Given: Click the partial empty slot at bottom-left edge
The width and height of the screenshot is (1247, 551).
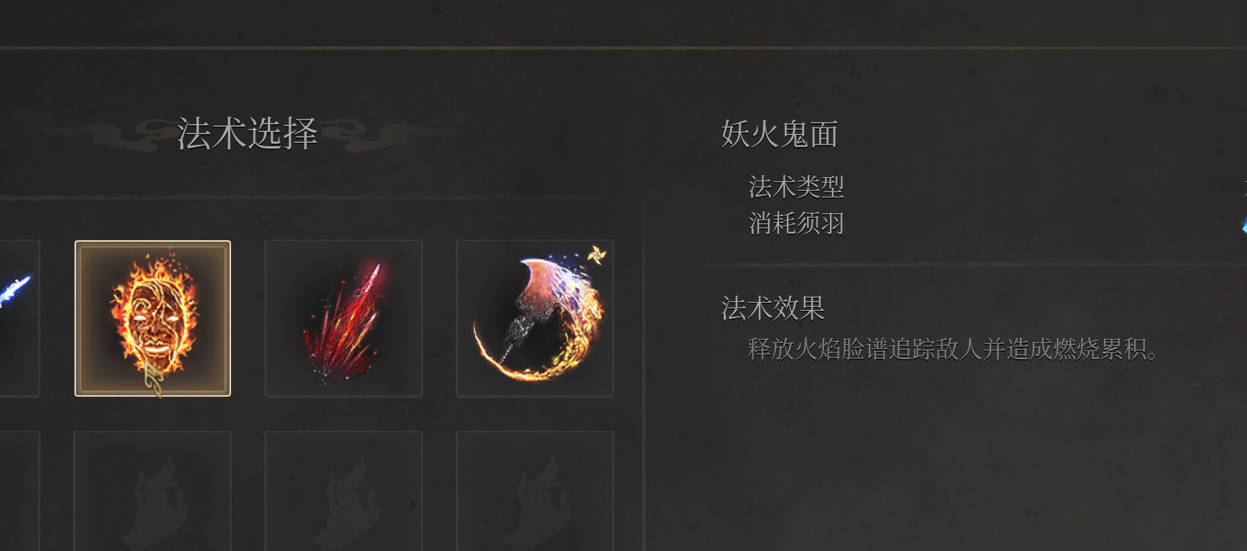Looking at the screenshot, I should coord(19,491).
